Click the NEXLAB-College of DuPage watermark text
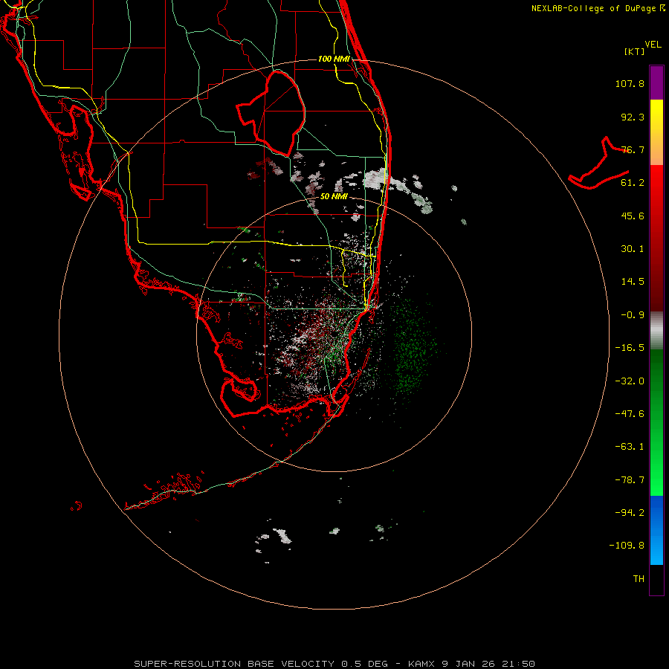Screen dimensions: 669x669 598,8
